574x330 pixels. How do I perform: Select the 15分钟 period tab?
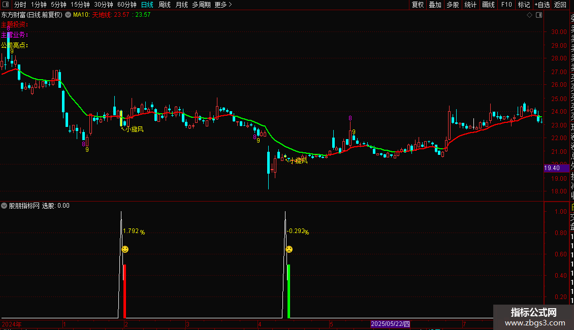coord(80,5)
